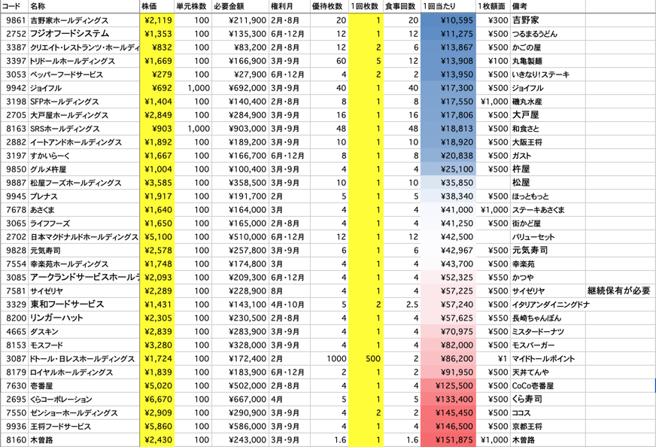Click the ¥5,100 stock price cell
The width and height of the screenshot is (656, 447).
pos(157,237)
